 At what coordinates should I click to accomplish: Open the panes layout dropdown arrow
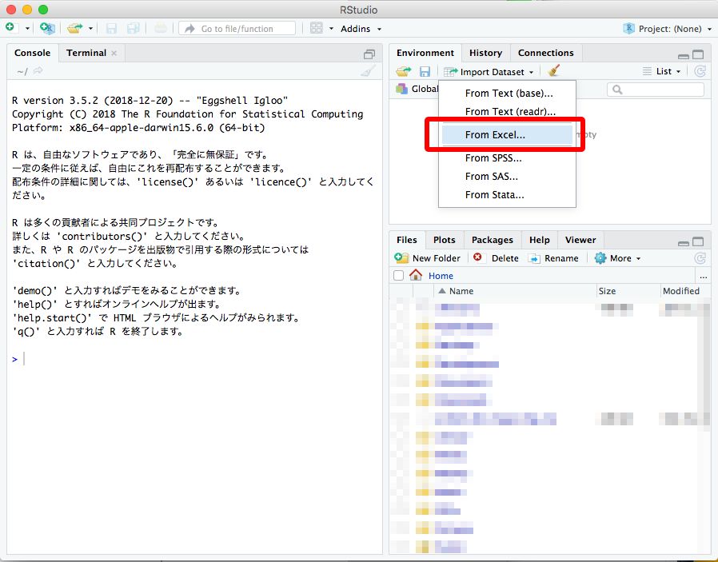[x=331, y=29]
